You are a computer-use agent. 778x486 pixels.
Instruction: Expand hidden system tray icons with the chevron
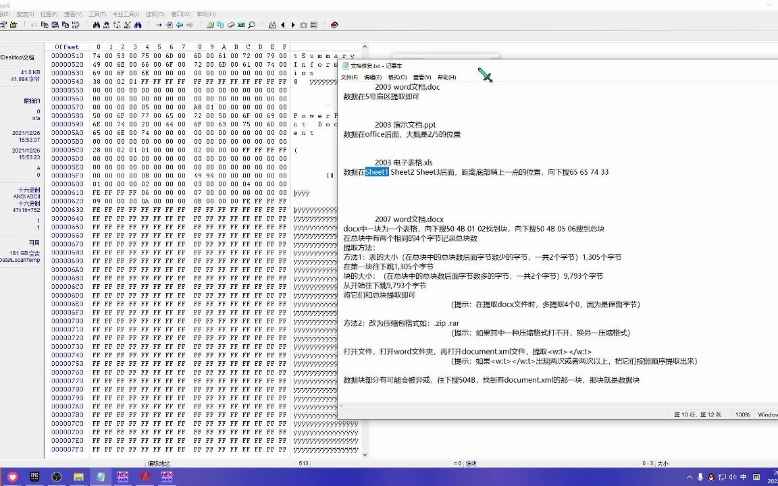690,477
